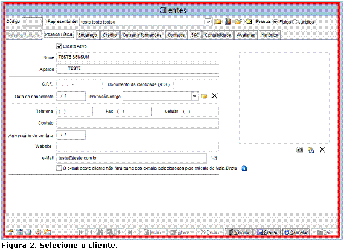Image resolution: width=345 pixels, height=251 pixels.
Task: Open the folder icon next to Profissão/cargo
Action: point(204,96)
